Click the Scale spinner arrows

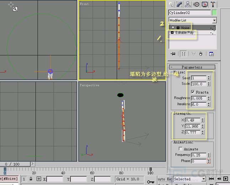click(209, 84)
